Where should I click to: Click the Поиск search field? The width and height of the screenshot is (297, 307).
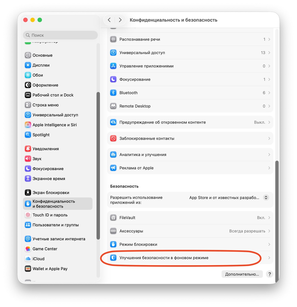click(60, 35)
